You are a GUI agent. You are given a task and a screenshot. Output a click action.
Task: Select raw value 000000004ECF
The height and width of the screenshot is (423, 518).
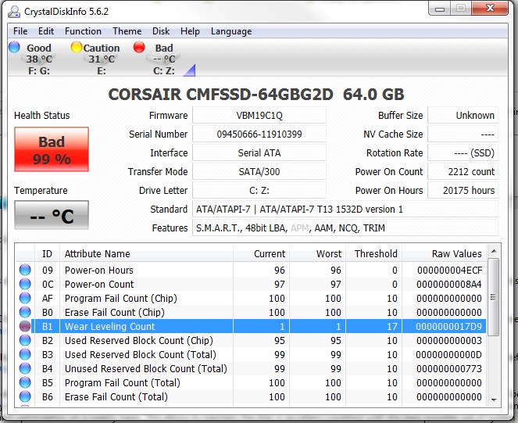click(x=449, y=271)
